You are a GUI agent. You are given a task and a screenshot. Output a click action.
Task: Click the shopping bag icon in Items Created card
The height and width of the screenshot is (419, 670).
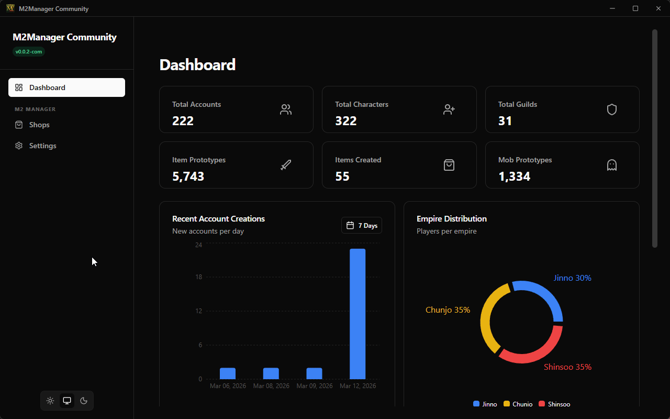[449, 165]
